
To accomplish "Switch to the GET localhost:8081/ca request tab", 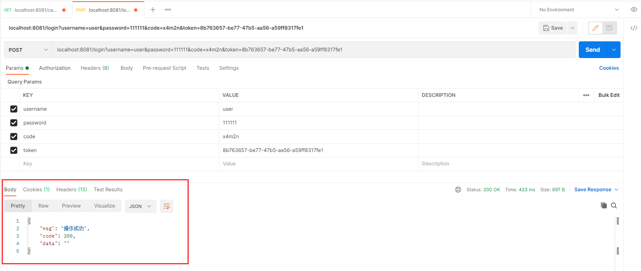I will (35, 10).
